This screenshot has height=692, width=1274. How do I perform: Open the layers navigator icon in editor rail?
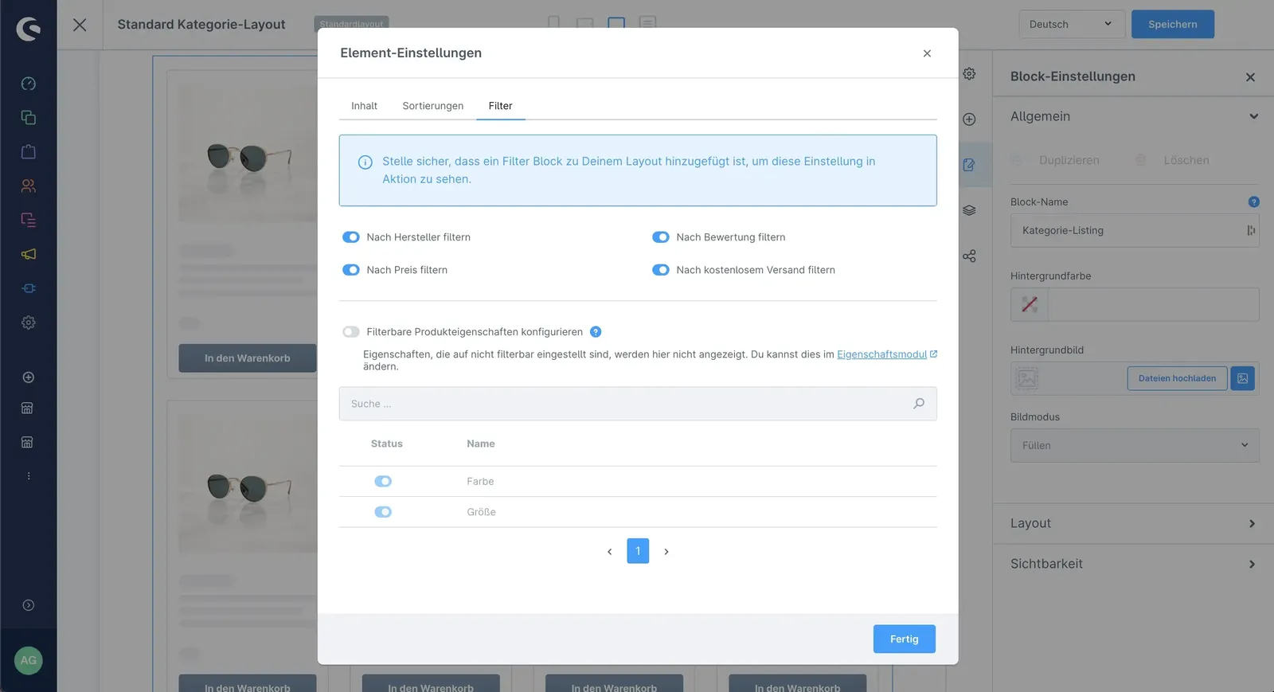(x=969, y=210)
